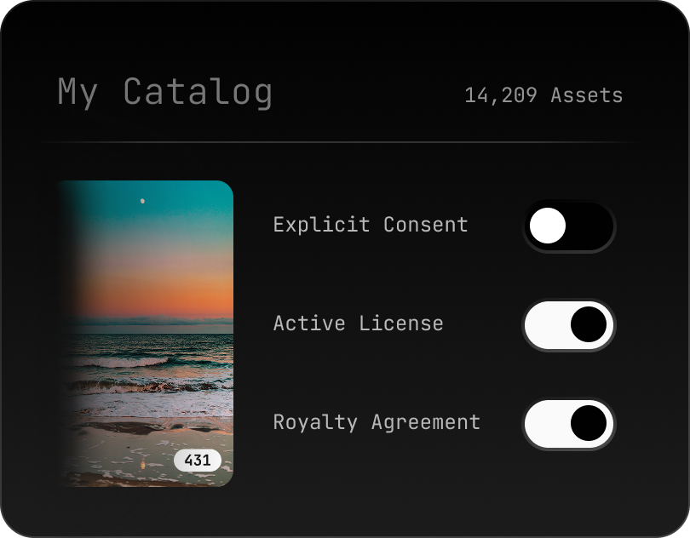The image size is (690, 538).
Task: Click the white knob of Explicit Consent
Action: [547, 226]
